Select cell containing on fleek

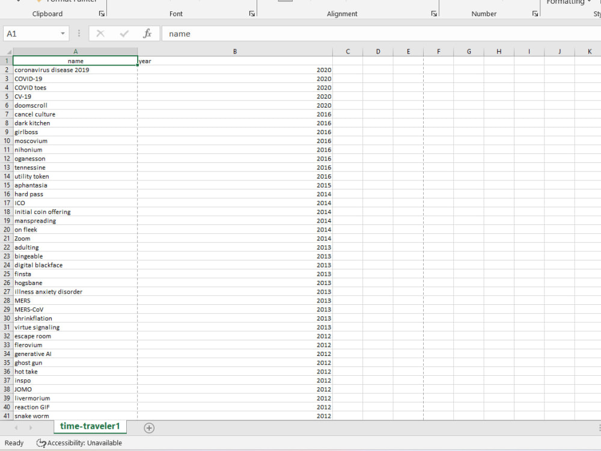76,230
